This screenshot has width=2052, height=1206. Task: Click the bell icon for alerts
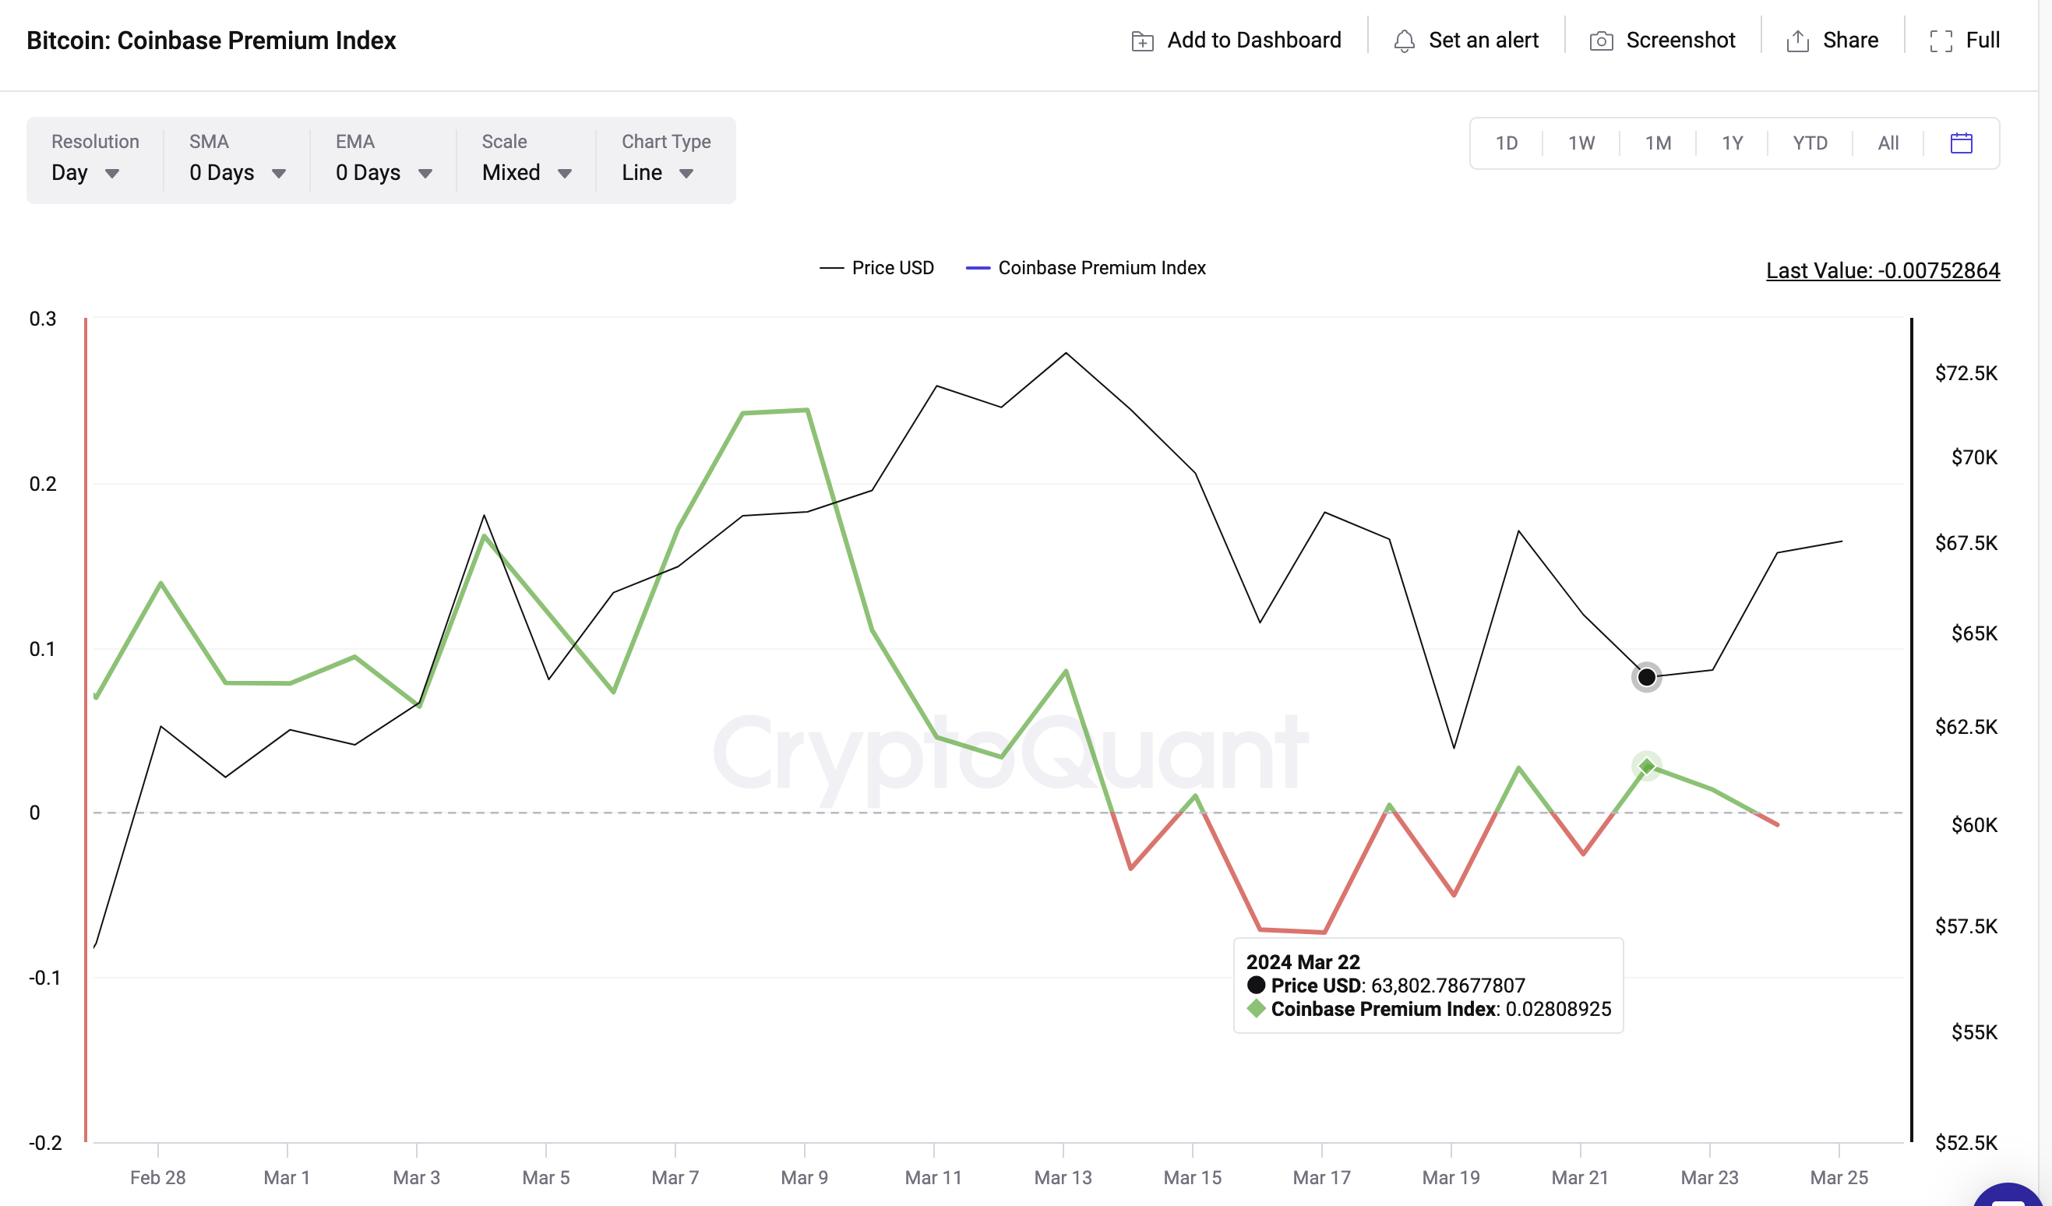point(1404,41)
